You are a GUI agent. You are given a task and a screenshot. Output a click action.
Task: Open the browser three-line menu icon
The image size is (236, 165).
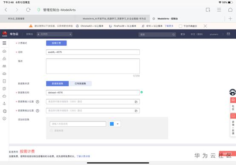point(219,10)
